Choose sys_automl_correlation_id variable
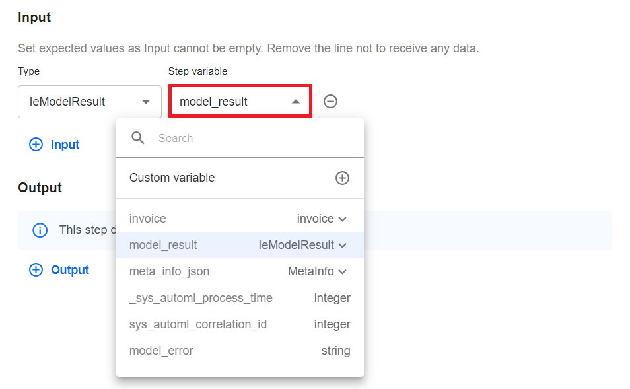 [x=240, y=324]
